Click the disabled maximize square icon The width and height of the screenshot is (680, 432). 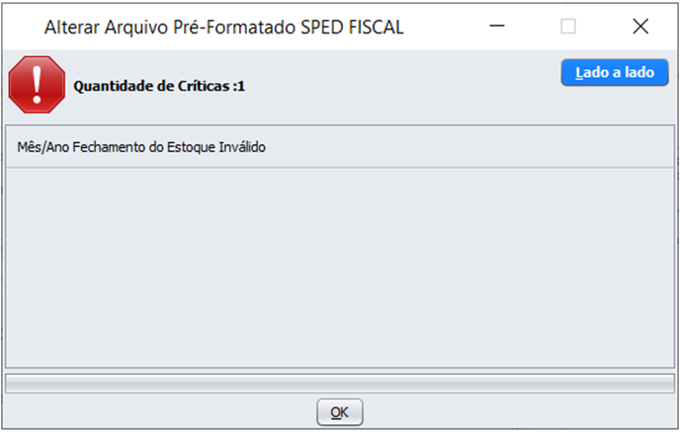[568, 27]
